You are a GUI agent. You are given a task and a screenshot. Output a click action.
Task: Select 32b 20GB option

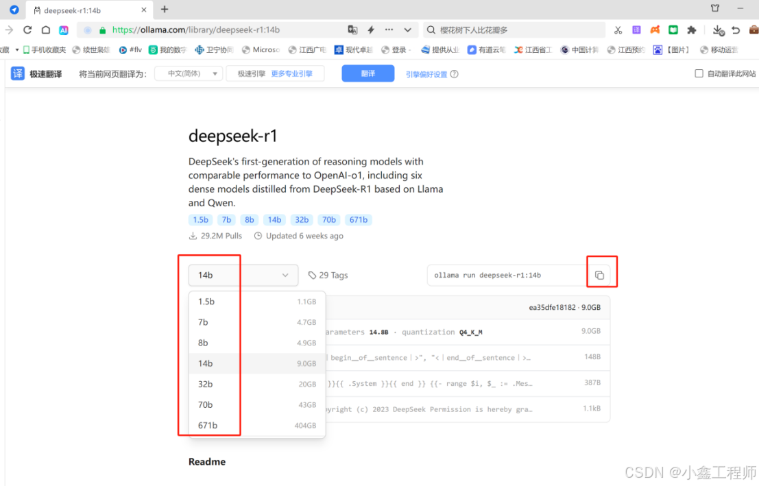pos(257,384)
